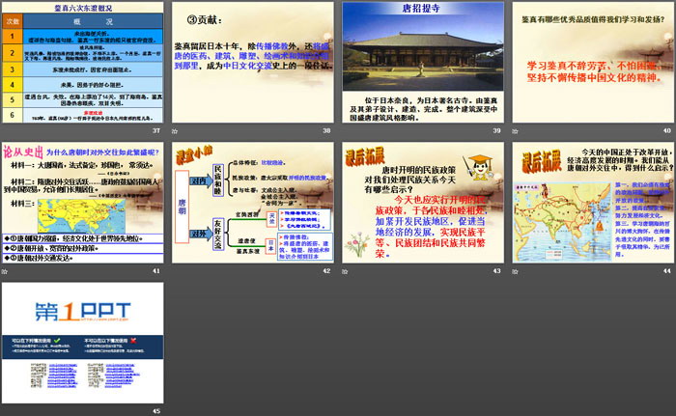Screen dimensions: 676x416
Task: Open the 唐招提寺 temple slide
Action: (421, 62)
